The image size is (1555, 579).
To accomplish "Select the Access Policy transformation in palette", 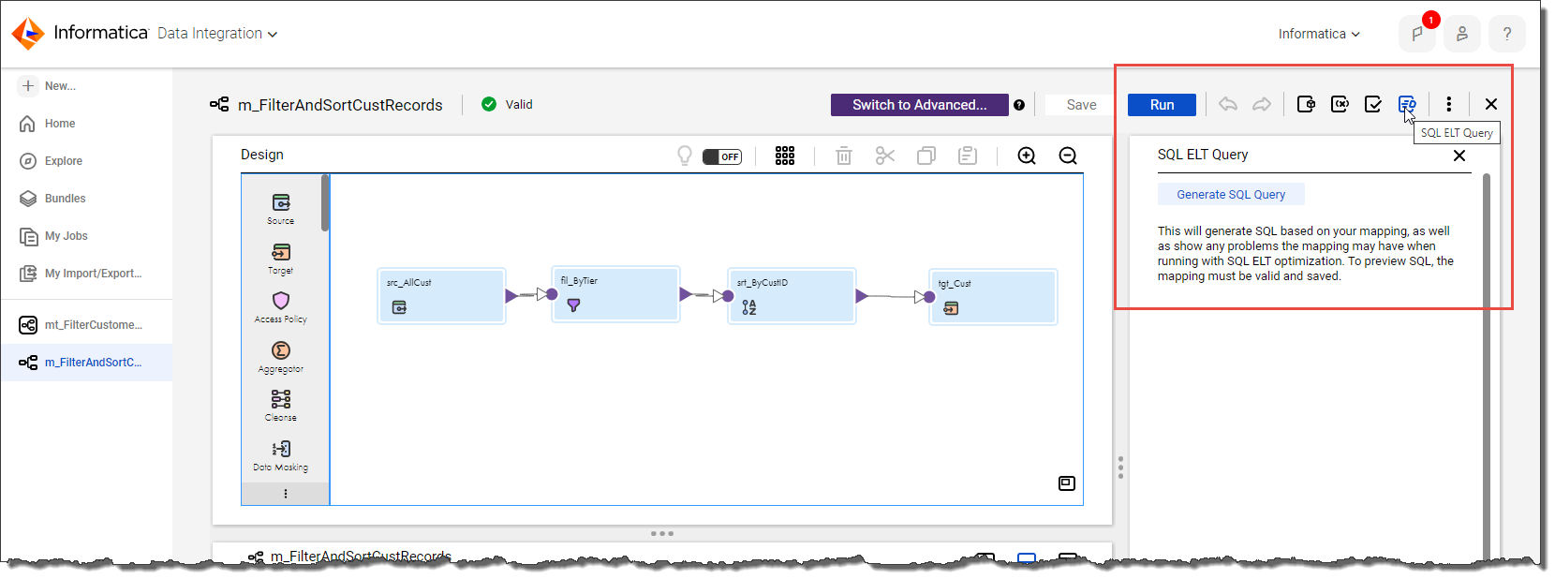I will (x=281, y=307).
